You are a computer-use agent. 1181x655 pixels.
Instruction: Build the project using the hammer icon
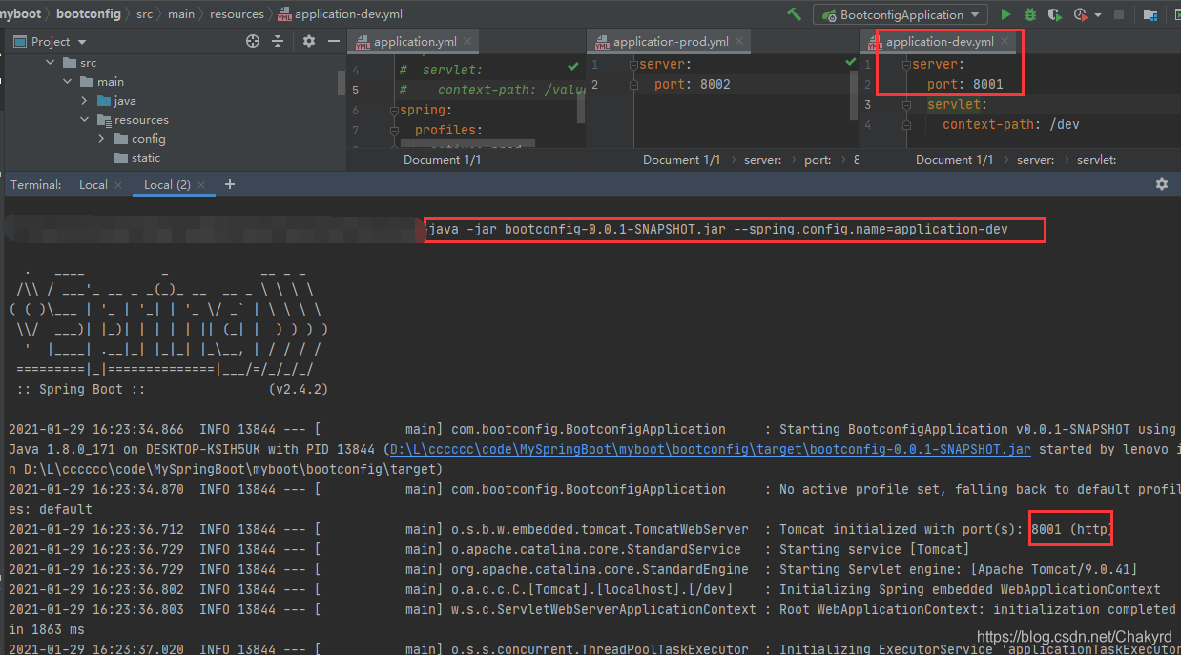(x=794, y=14)
